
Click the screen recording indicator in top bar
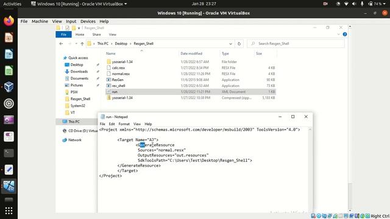325,4
